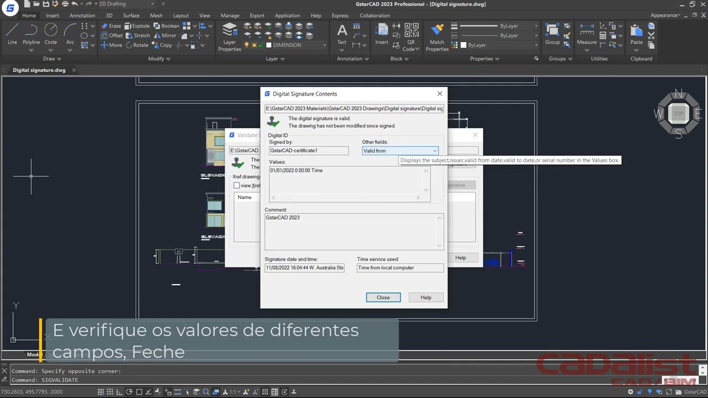This screenshot has height=398, width=708.
Task: Expand the Modify panel
Action: pos(159,59)
